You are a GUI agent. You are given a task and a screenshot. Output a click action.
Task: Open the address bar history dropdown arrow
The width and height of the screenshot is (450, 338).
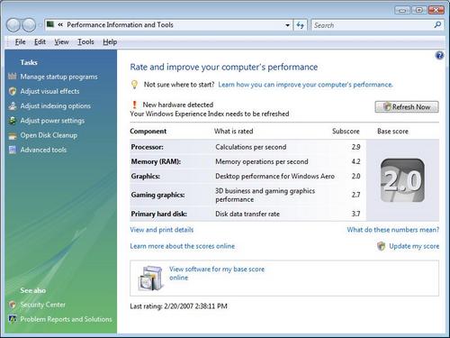point(287,25)
